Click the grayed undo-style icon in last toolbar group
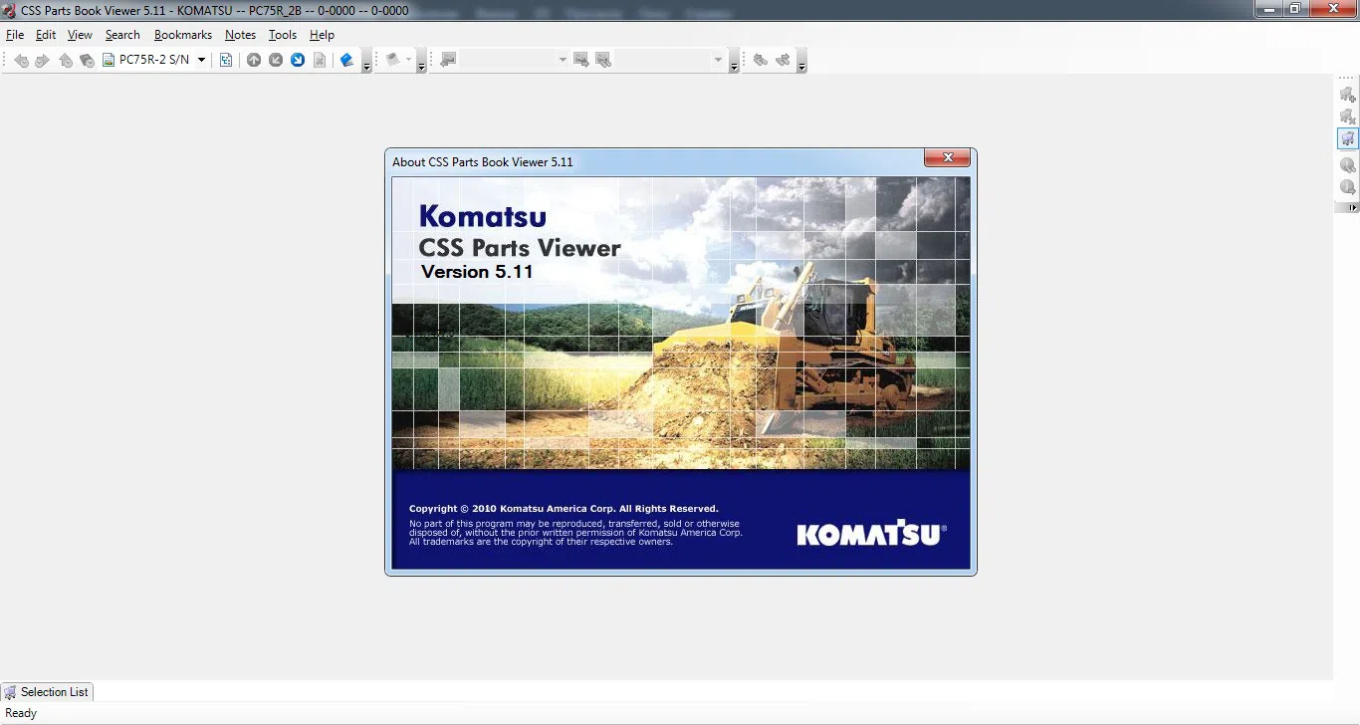 tap(761, 60)
